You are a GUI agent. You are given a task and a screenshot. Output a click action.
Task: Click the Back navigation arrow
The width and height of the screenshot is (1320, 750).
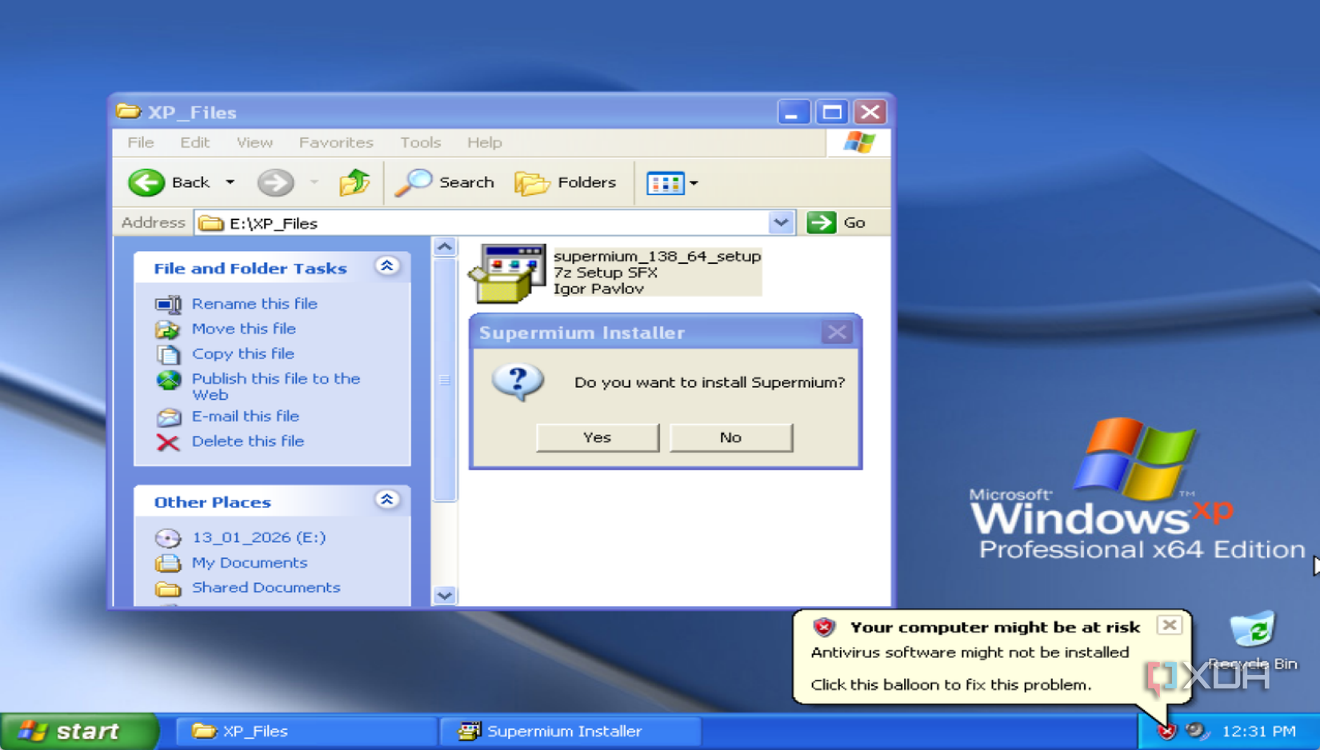(145, 182)
